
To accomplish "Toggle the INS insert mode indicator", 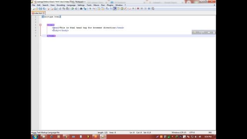I will pos(210,132).
